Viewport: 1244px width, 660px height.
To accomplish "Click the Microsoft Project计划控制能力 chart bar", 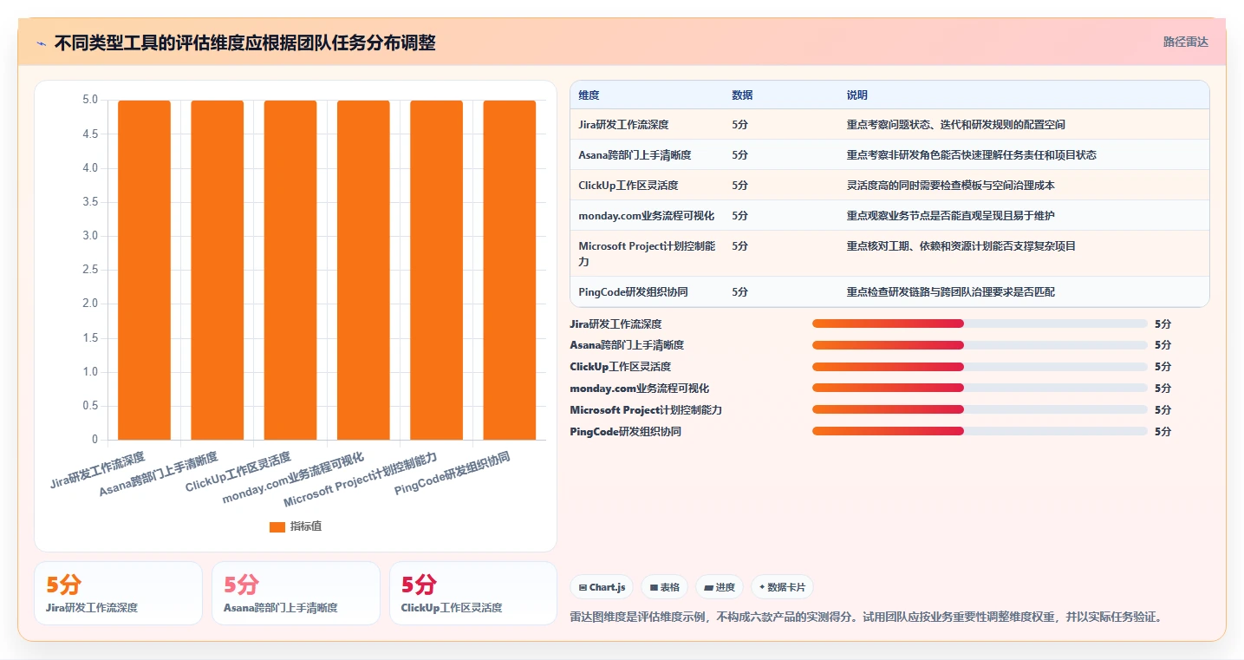I will pos(437,270).
